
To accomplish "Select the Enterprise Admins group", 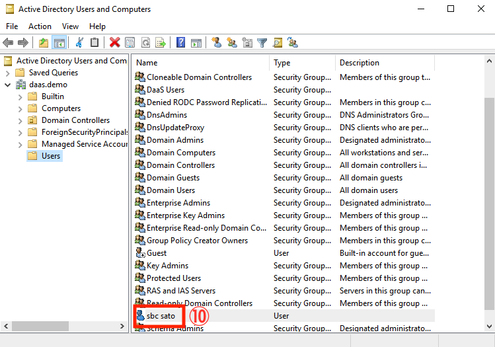I will pos(178,203).
